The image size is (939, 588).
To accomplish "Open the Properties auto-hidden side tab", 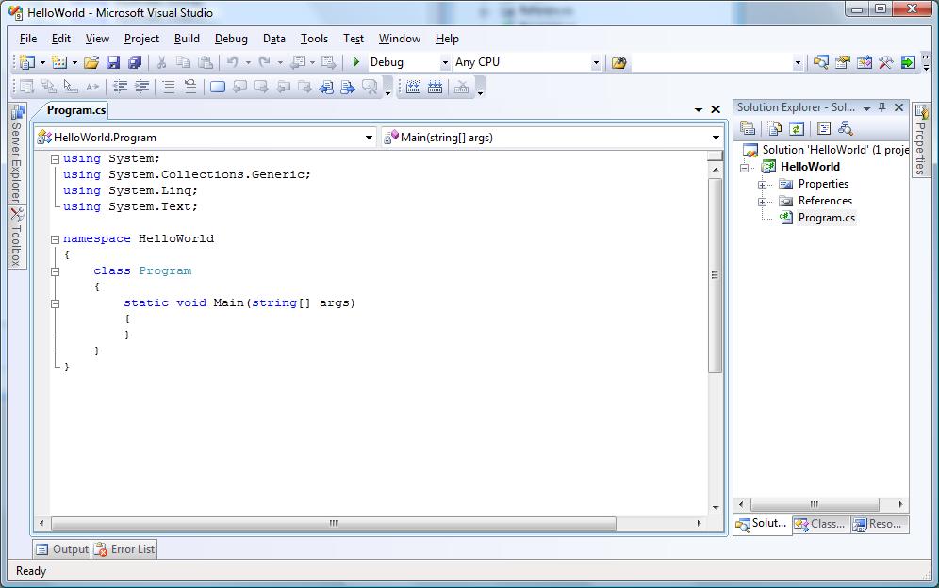I will click(921, 139).
